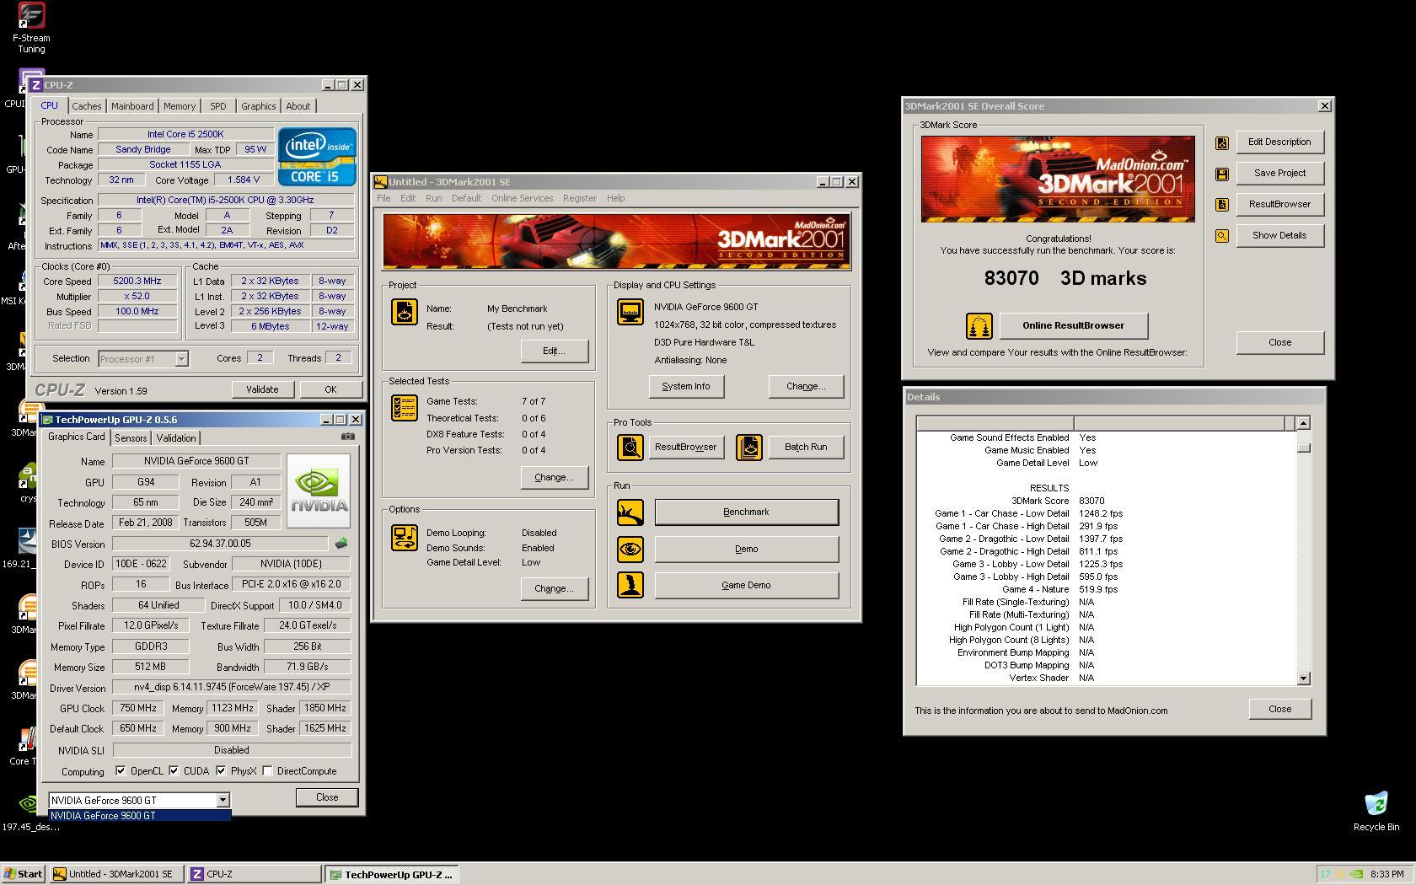This screenshot has width=1416, height=885.
Task: Click the Close button in GPU-Z
Action: tap(327, 797)
